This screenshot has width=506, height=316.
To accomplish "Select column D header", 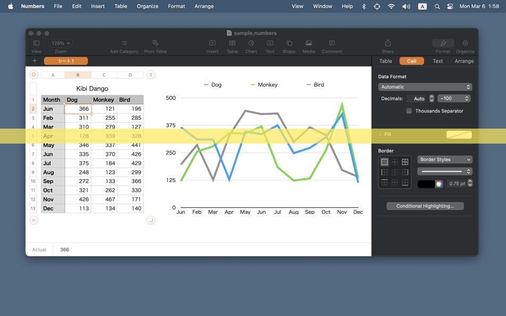I will coord(130,75).
